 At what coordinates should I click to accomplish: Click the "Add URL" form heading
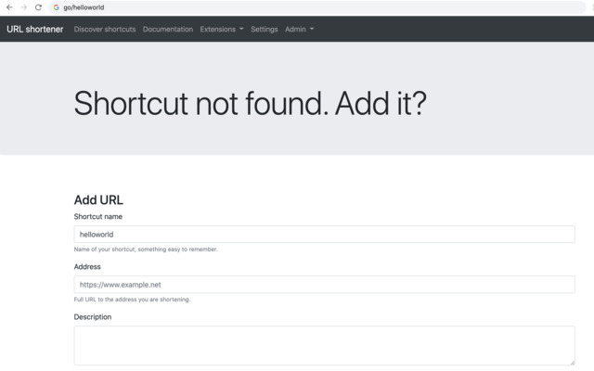[98, 199]
